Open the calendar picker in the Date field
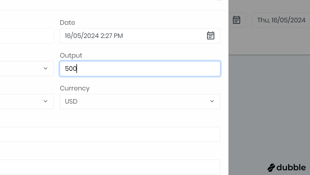 (210, 36)
